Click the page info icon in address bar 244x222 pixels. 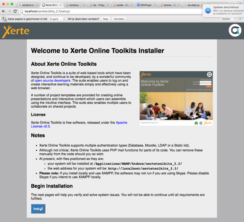point(22,11)
